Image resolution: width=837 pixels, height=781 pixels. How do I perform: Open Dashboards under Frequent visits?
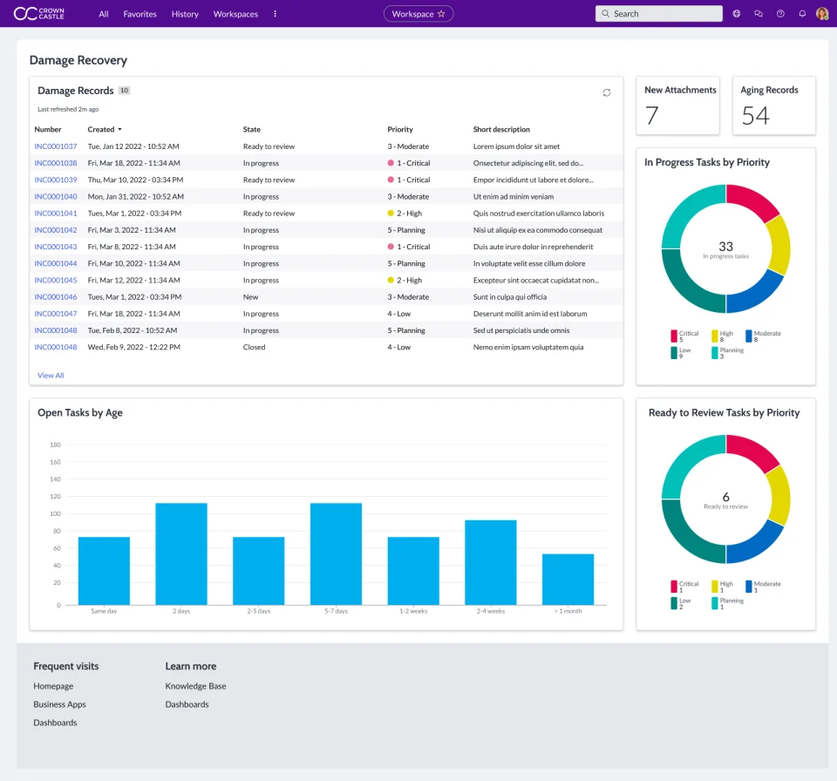55,723
